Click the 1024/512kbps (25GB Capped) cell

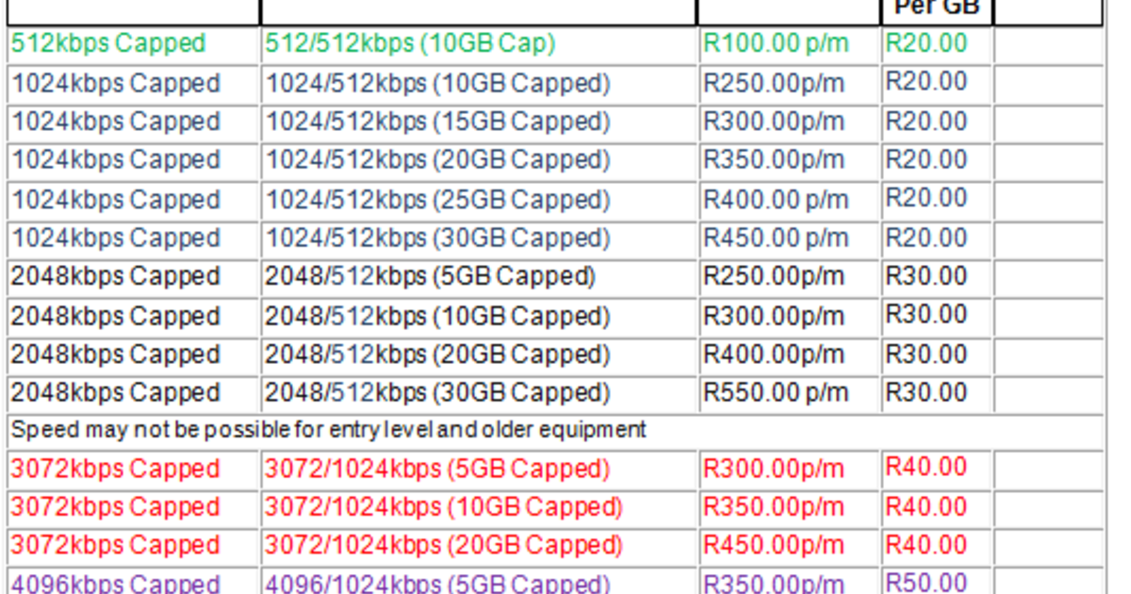pos(437,200)
